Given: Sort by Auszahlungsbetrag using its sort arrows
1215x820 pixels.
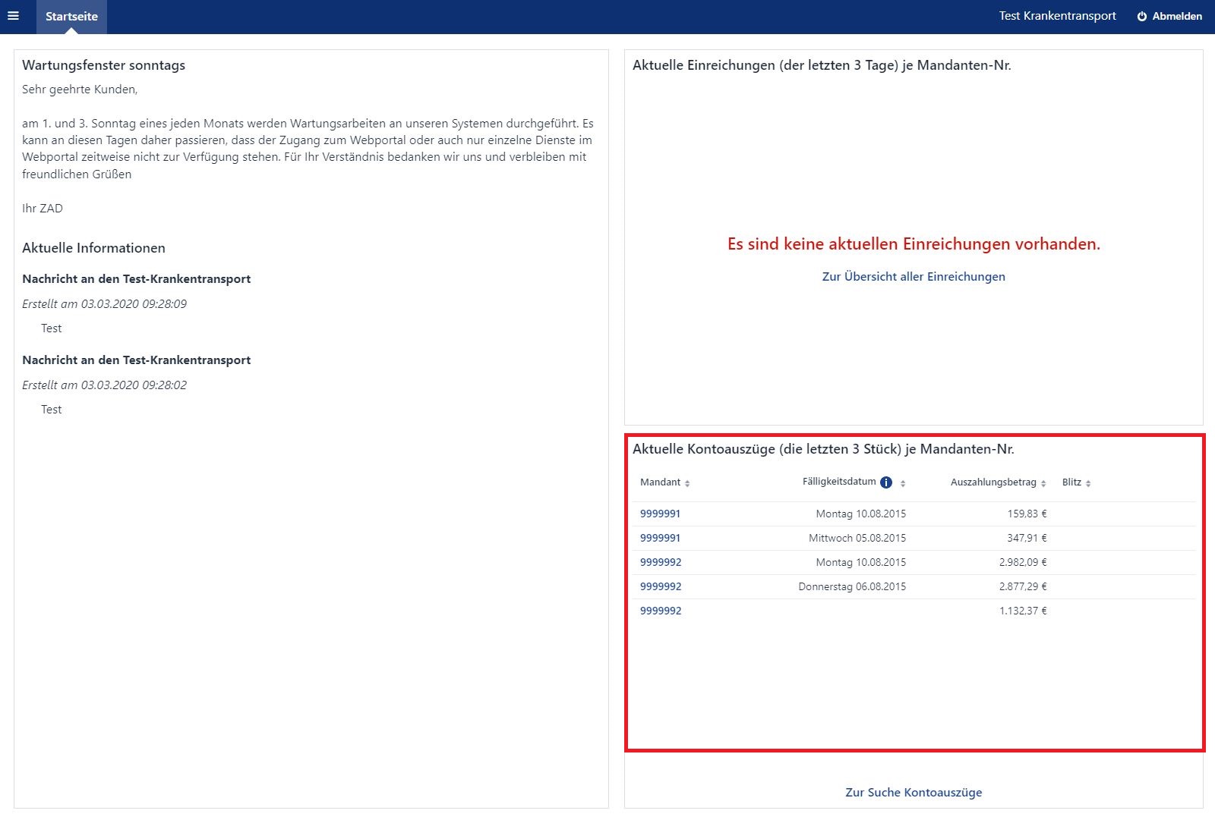Looking at the screenshot, I should point(1043,483).
